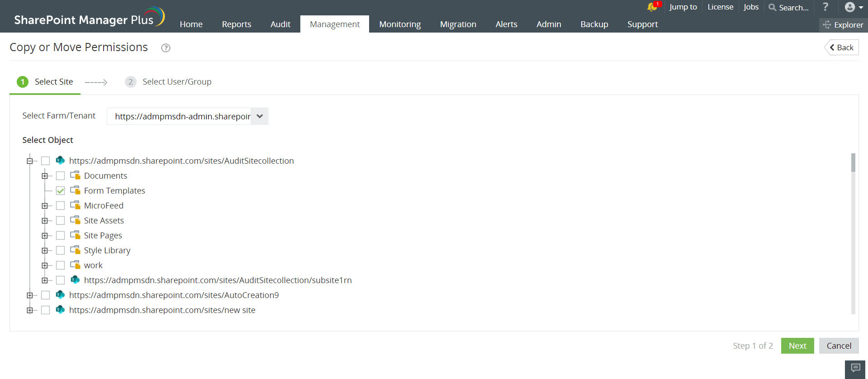This screenshot has height=379, width=868.
Task: Click the AutoCreation9 site icon
Action: point(60,294)
